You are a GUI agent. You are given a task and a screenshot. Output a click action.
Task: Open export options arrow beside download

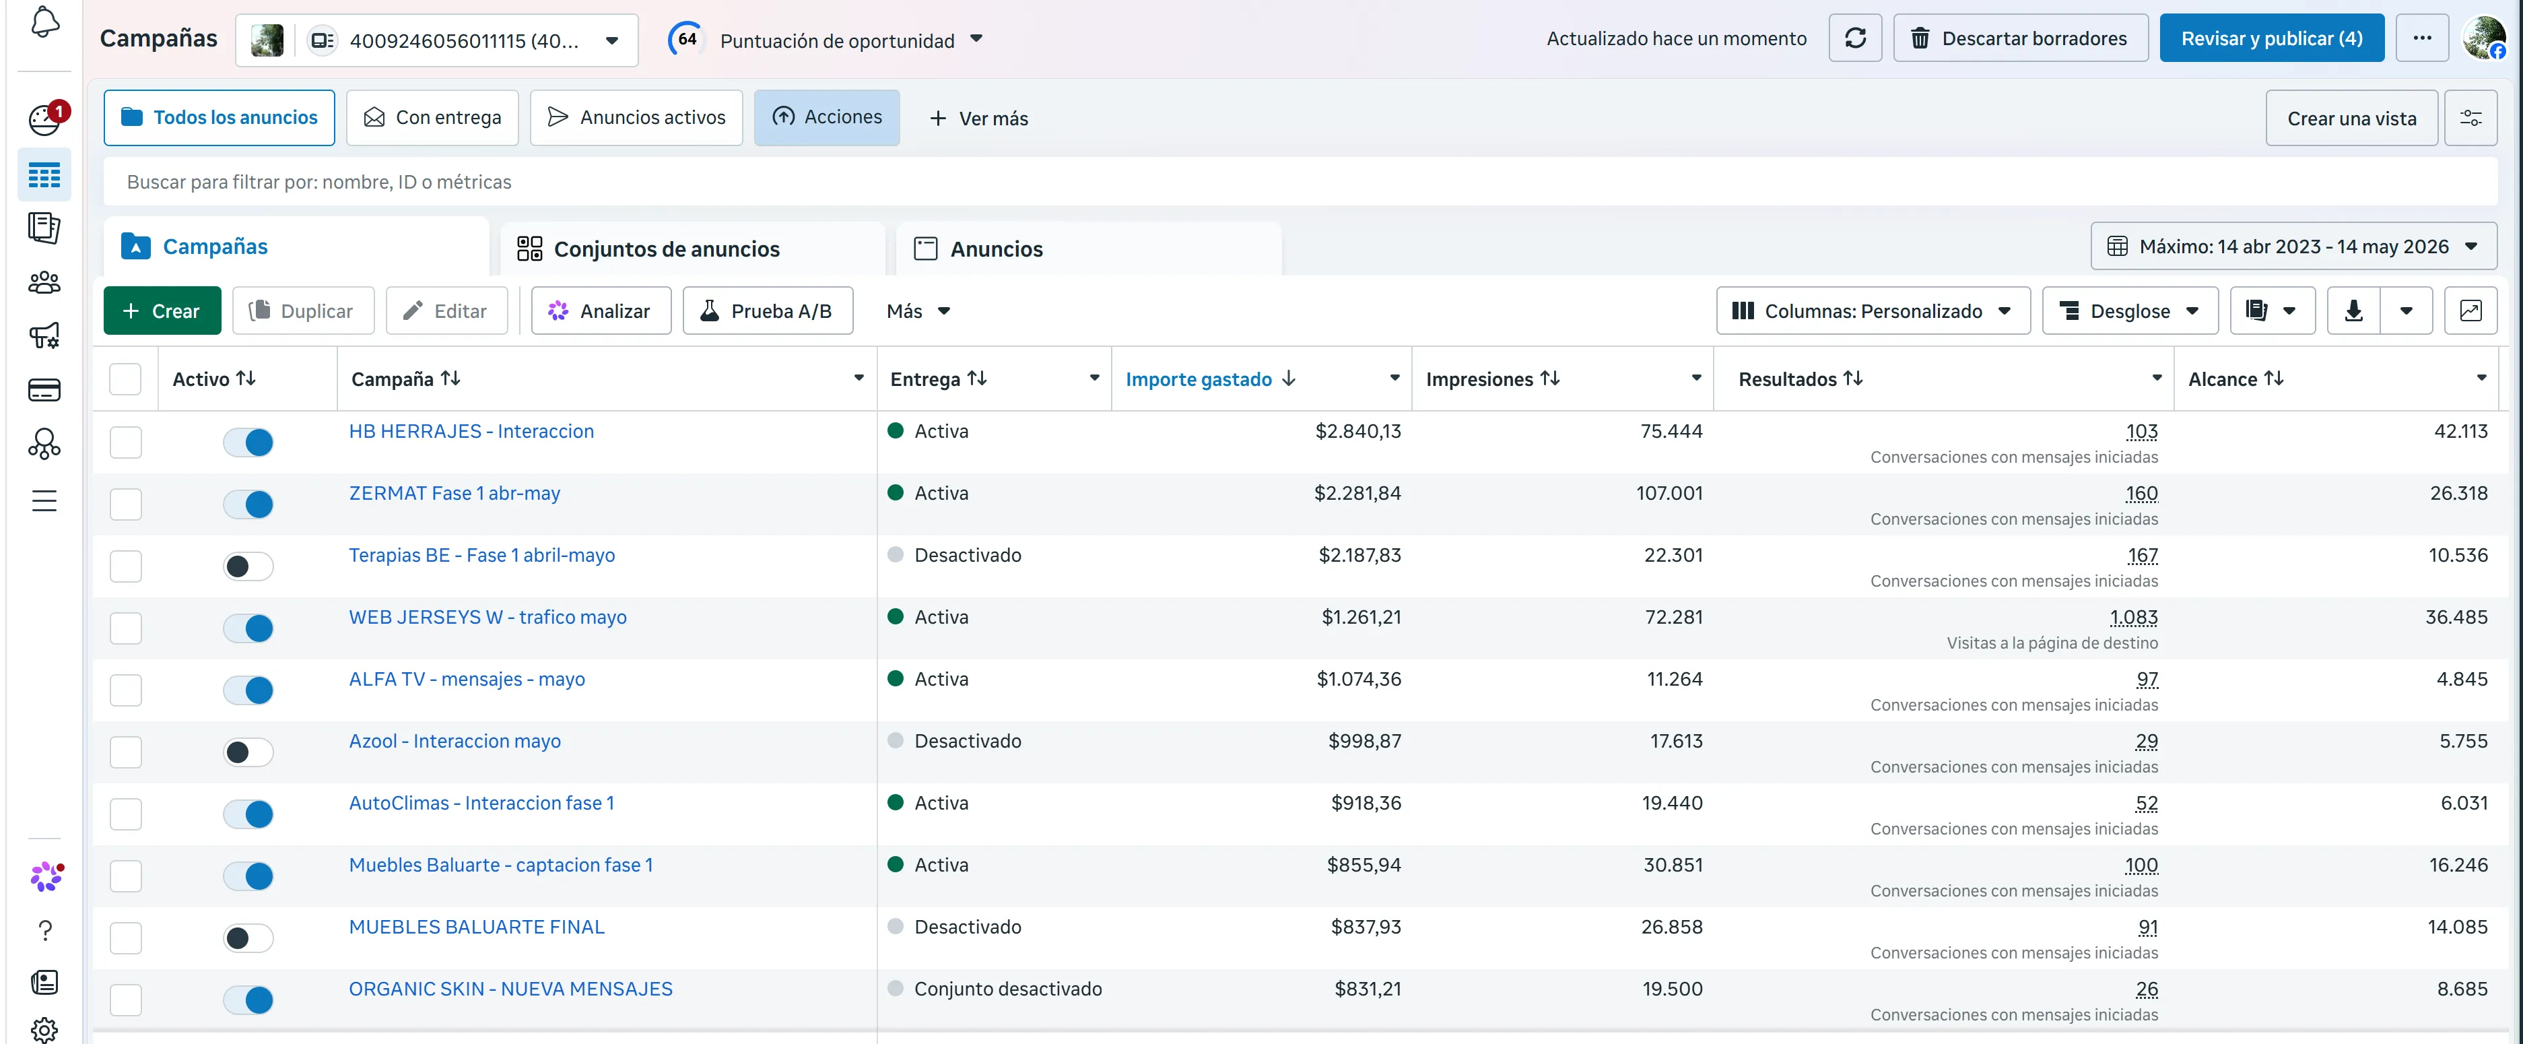[x=2407, y=311]
